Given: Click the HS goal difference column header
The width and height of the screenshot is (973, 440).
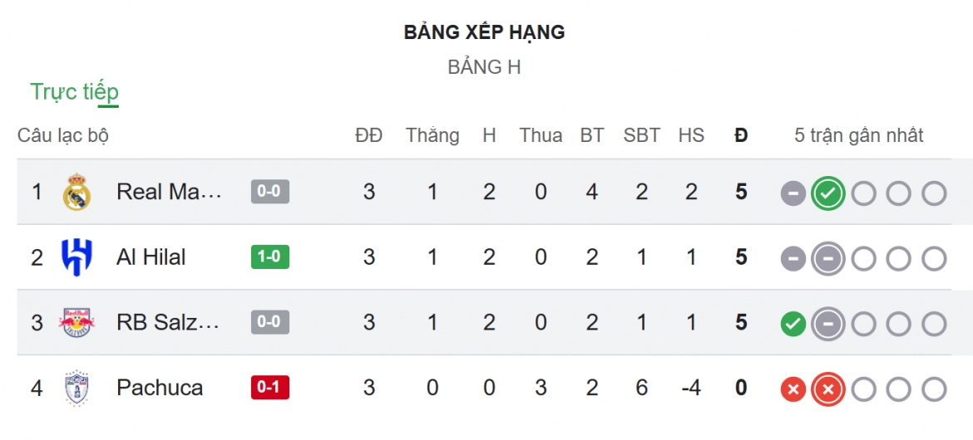Looking at the screenshot, I should (x=691, y=135).
